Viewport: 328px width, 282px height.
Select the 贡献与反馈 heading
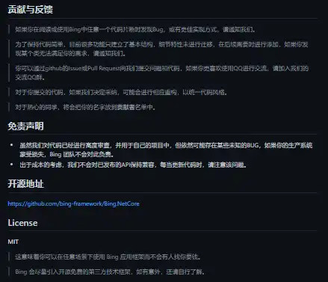coord(30,10)
